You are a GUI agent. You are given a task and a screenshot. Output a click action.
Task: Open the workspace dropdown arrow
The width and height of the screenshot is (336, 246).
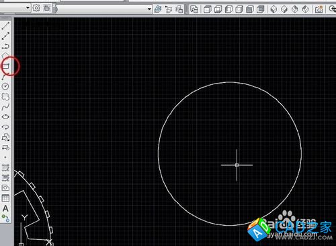tap(28, 8)
